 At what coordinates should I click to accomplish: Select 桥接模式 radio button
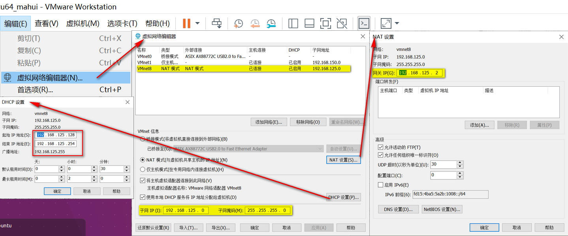point(143,139)
